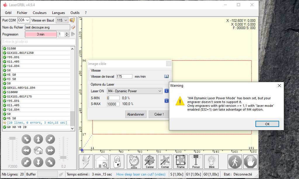299x179 pixels.
Task: Click the Blink laser bulb button
Action: [212, 162]
